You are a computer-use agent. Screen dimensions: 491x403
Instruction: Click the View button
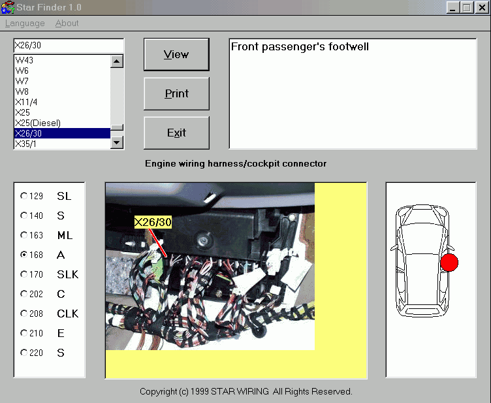(x=176, y=54)
